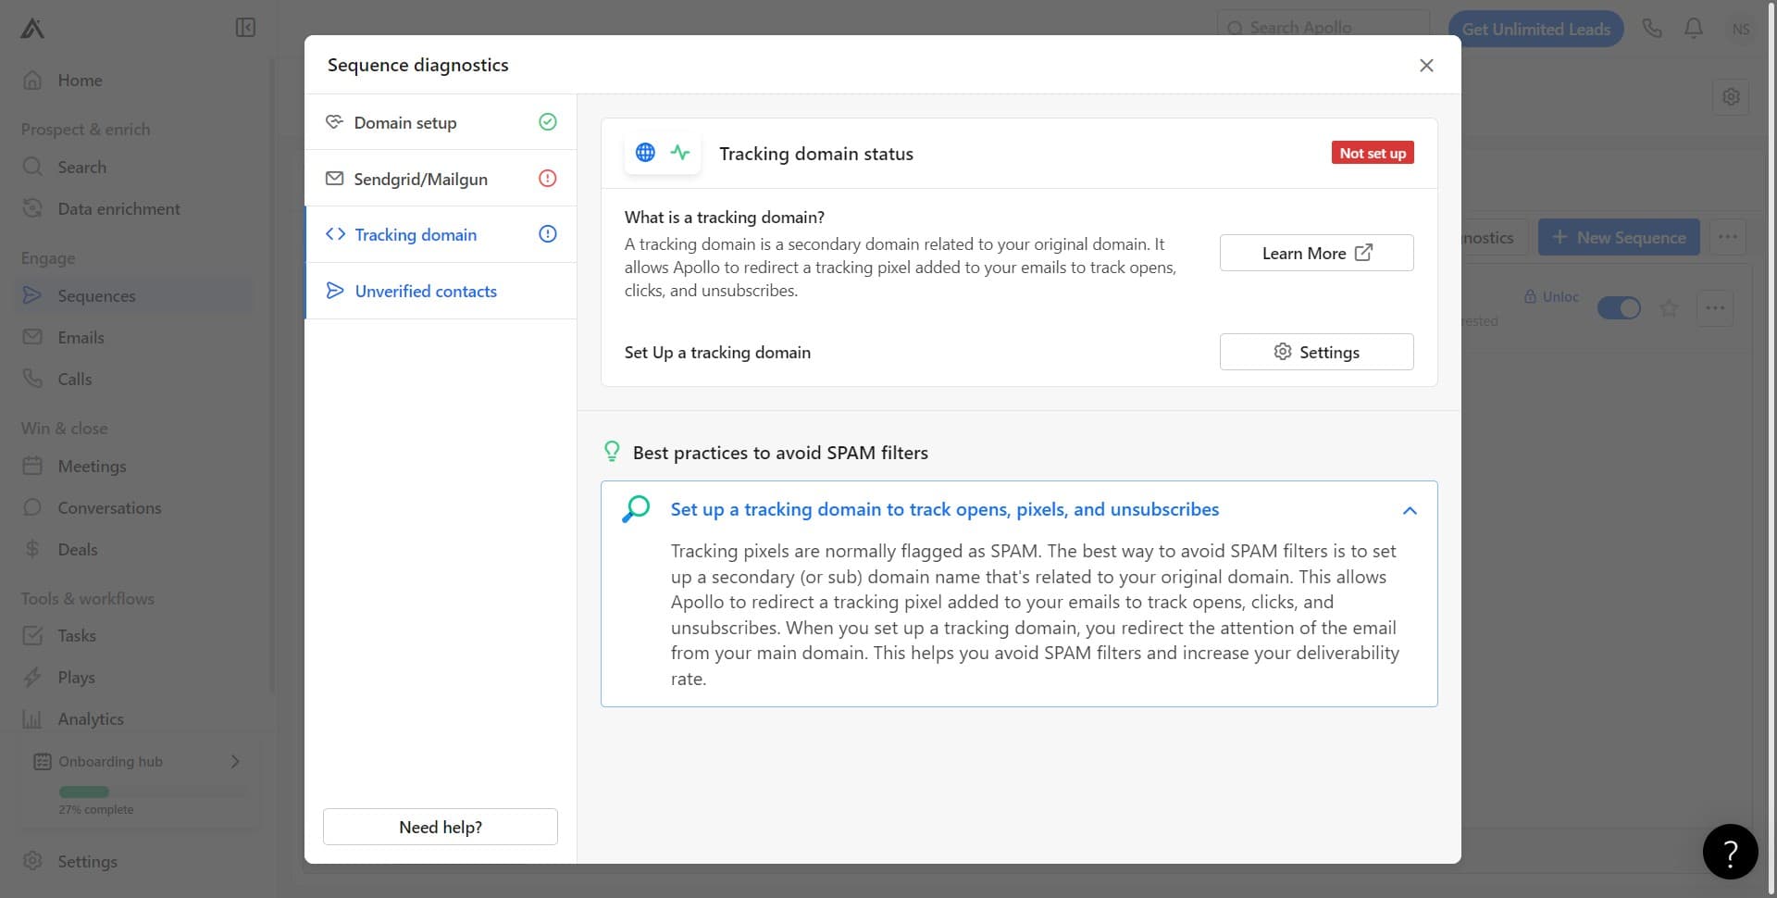
Task: Open the phone dialer icon
Action: pyautogui.click(x=1652, y=29)
